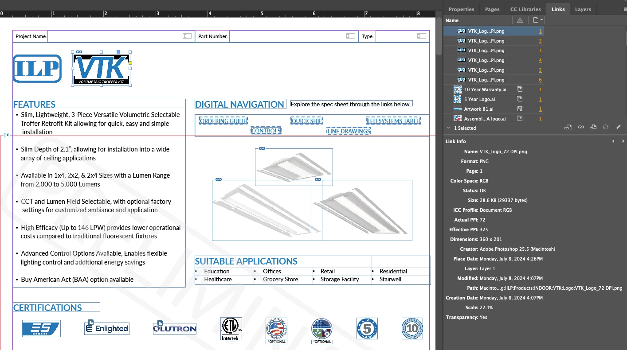
Task: Click the Effective PPI 325 value
Action: [x=484, y=229]
